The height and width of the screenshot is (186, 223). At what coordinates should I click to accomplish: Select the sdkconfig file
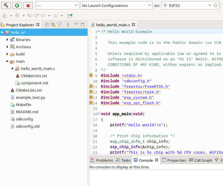24,119
